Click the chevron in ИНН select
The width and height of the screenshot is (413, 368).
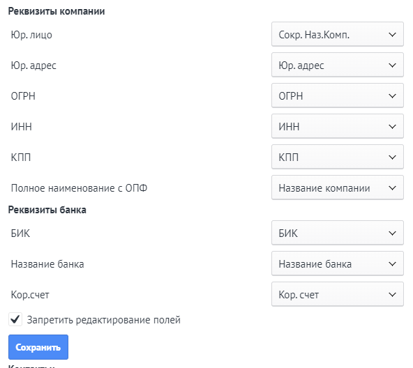click(x=393, y=127)
